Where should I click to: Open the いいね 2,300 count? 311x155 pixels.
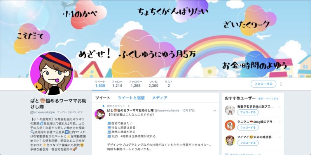pyautogui.click(x=153, y=84)
